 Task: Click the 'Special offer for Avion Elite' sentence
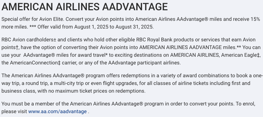(33, 19)
